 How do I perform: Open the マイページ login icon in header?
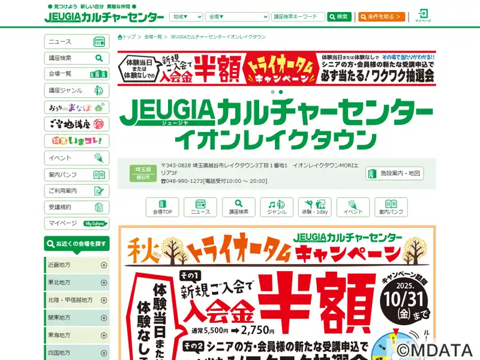[x=423, y=16]
